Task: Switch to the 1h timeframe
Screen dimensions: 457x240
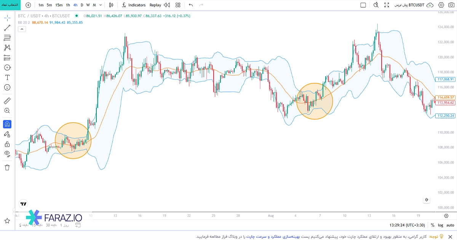Action: [x=67, y=5]
